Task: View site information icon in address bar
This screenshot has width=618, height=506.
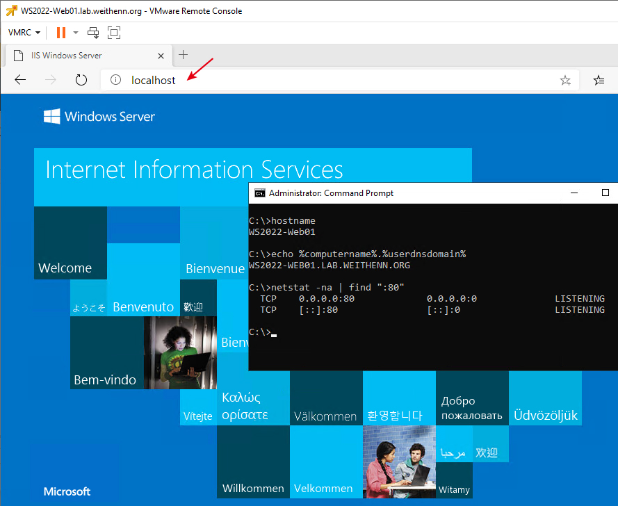Action: point(115,80)
